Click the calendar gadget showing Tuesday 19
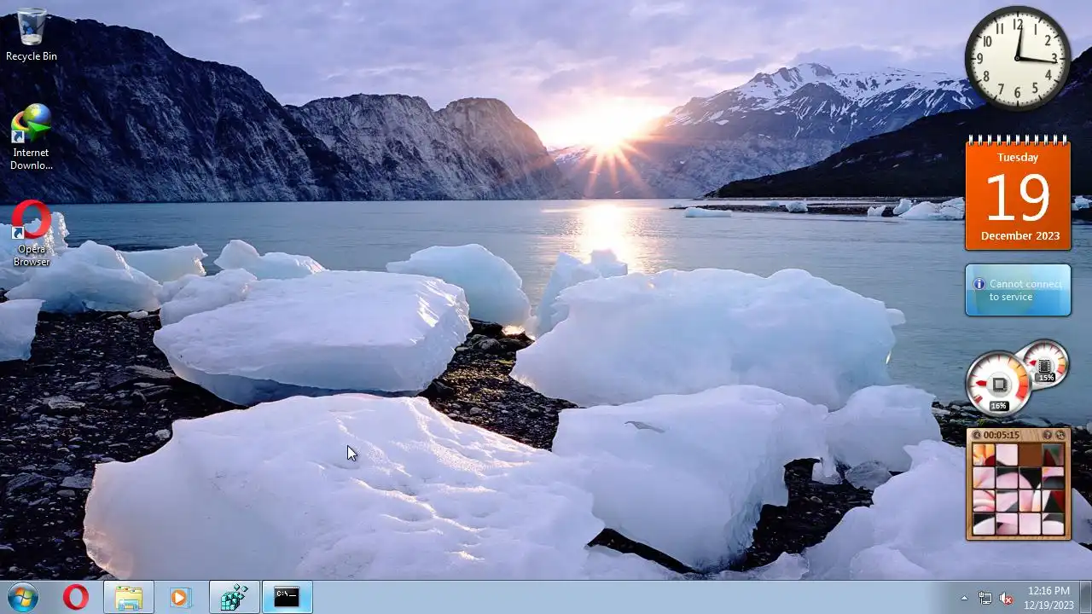 [1018, 194]
